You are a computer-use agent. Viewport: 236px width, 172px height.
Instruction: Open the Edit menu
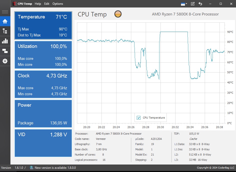coord(47,4)
